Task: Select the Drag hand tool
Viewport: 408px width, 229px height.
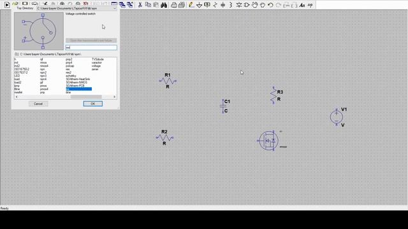Action: pyautogui.click(x=263, y=4)
